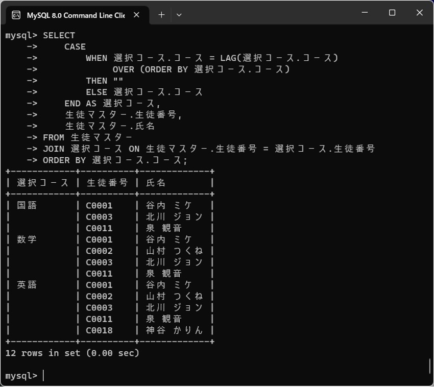Click C0002 in the 数学 group

click(99, 251)
